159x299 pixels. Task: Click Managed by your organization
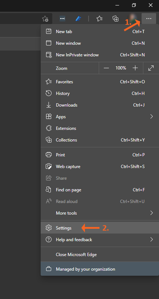100,269
